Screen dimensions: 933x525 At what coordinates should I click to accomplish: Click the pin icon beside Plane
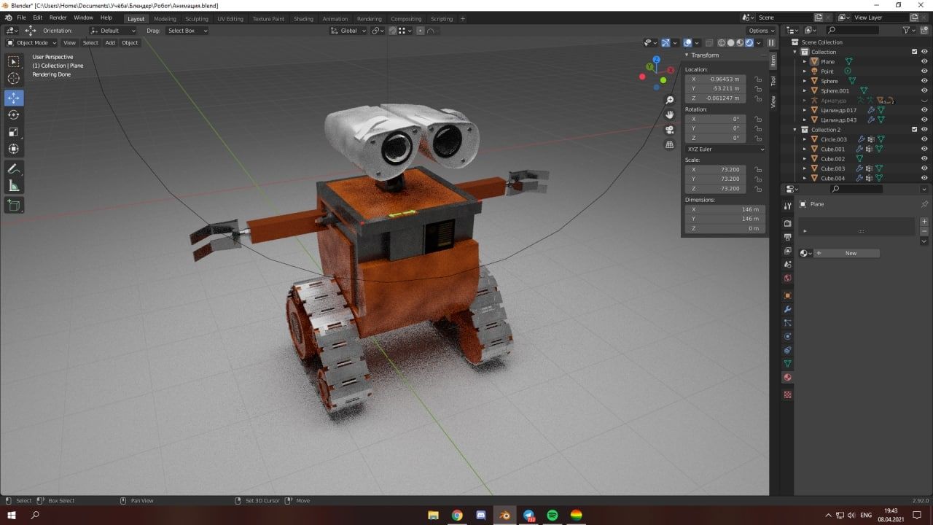924,204
